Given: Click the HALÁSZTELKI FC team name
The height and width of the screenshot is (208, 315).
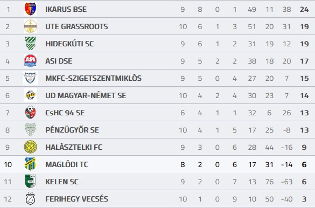Looking at the screenshot, I should coord(74,147).
